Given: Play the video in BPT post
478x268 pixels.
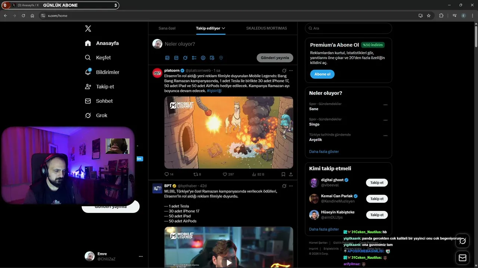Looking at the screenshot, I should [229, 262].
